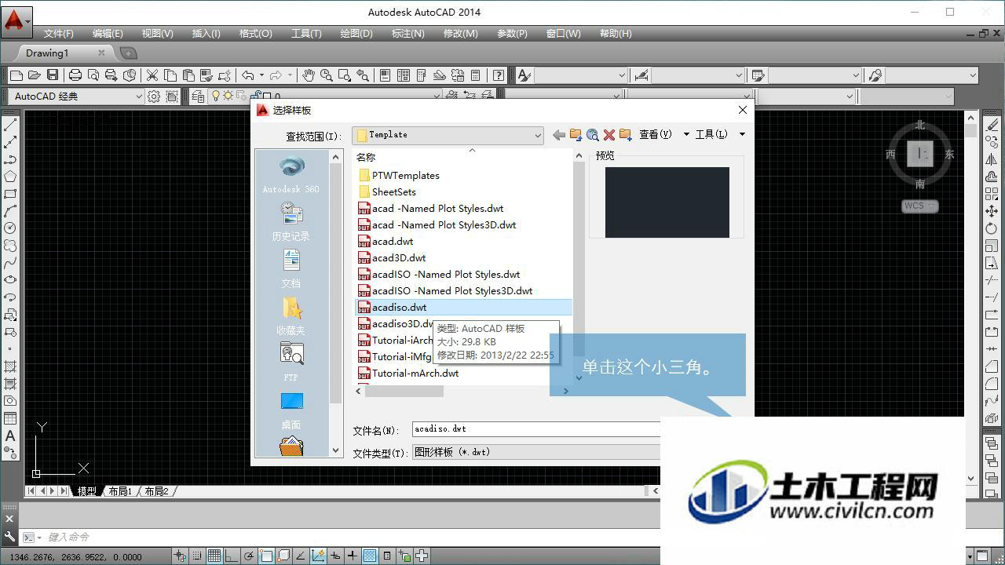Screen dimensions: 1005x565
Task: Click Create New Folder icon in dialog
Action: (x=626, y=135)
